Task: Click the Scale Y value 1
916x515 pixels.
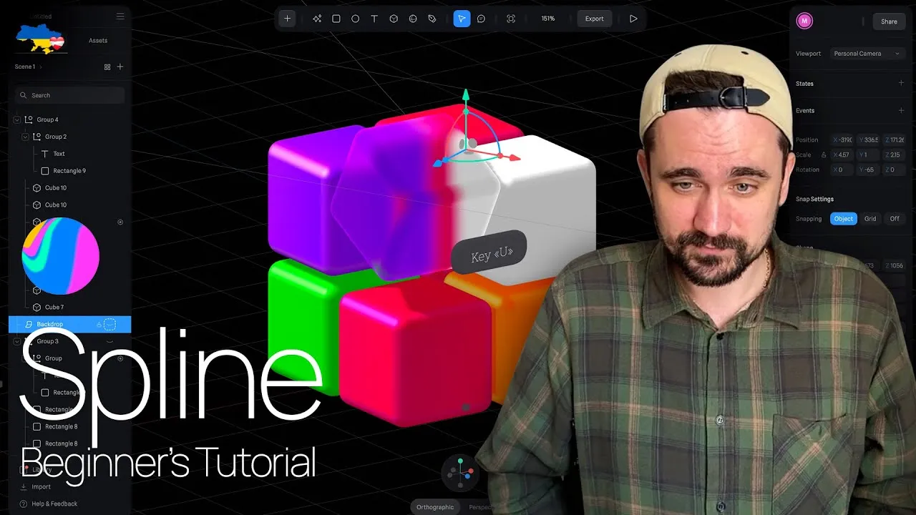Action: click(869, 155)
